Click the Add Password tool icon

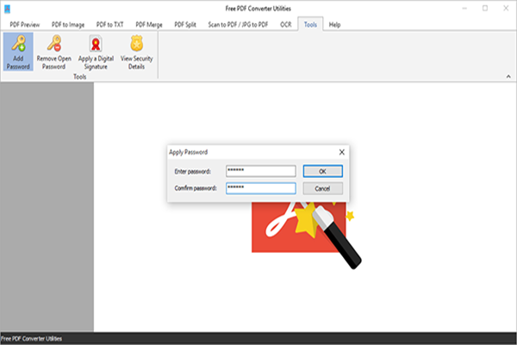(x=18, y=52)
